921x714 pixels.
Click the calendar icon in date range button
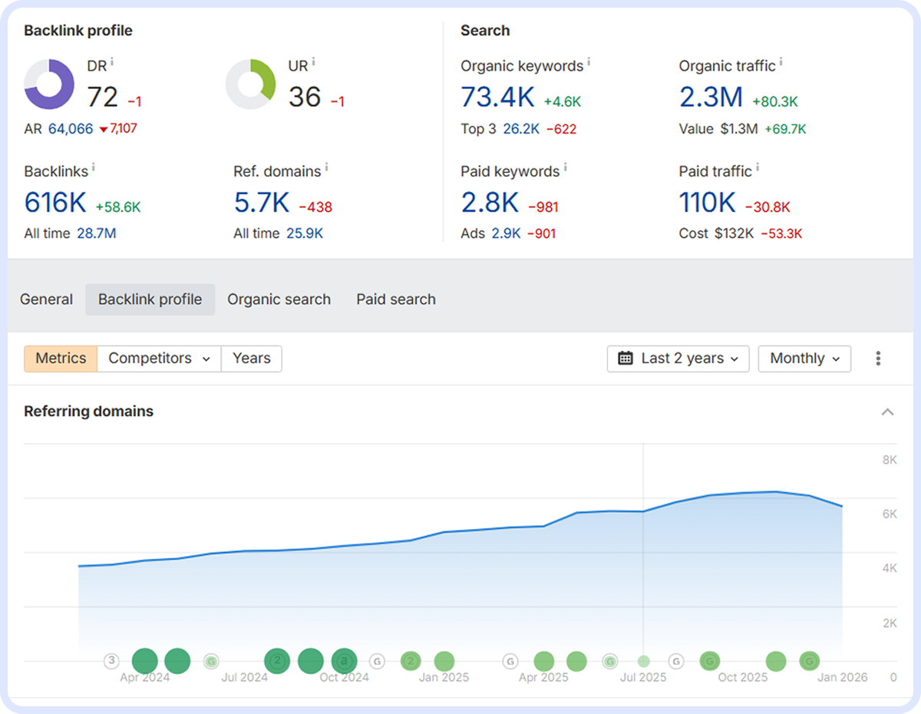coord(626,359)
